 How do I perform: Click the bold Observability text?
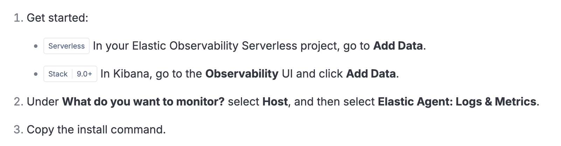point(242,74)
